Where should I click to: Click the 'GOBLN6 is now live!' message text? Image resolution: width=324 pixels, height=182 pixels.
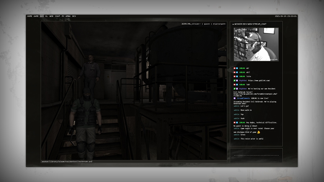260,98
